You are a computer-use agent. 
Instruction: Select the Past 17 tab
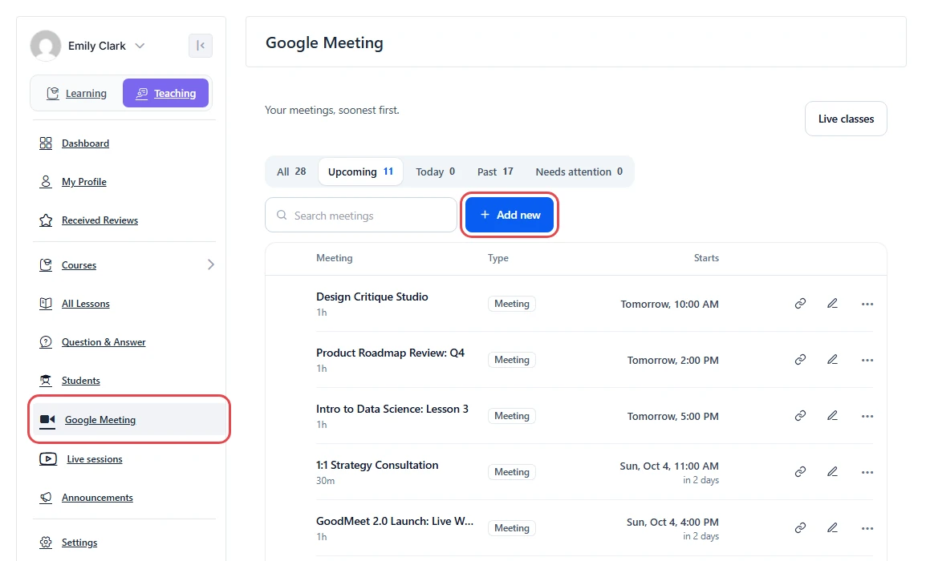[495, 172]
